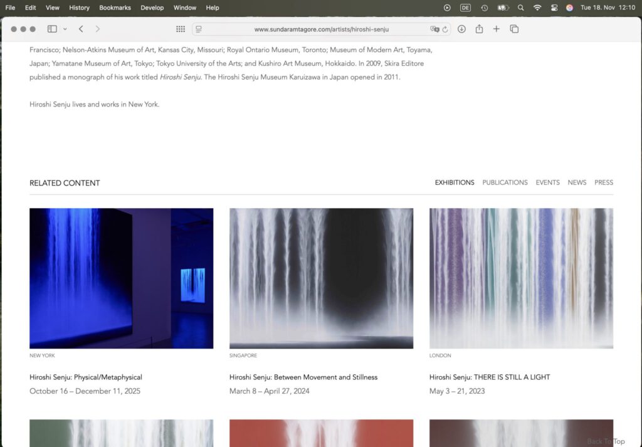Viewport: 642px width, 447px height.
Task: Click the page reader icon in address bar
Action: tap(199, 29)
